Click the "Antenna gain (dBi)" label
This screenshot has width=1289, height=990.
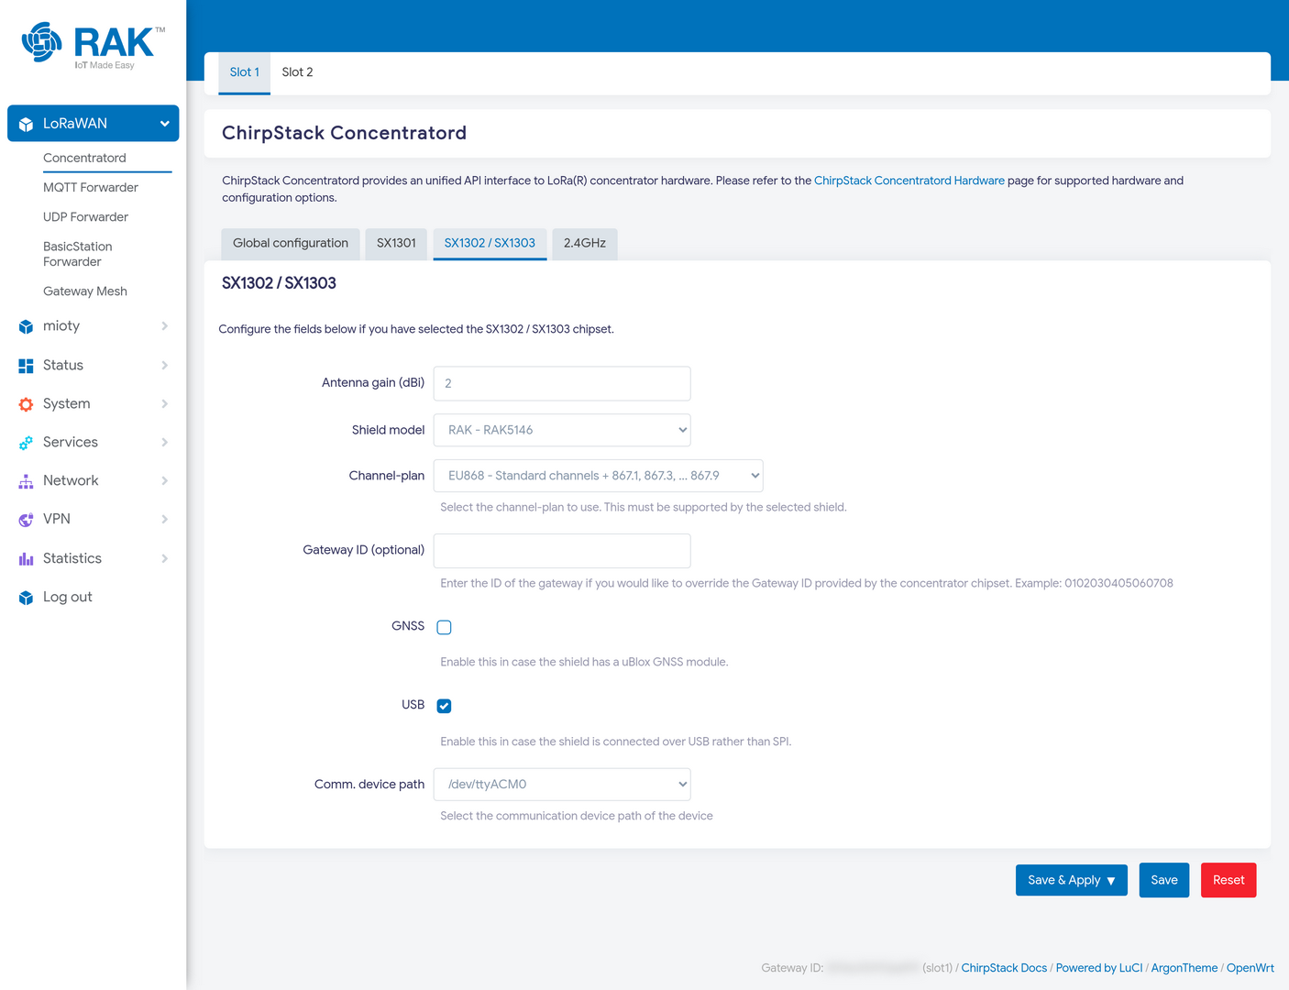click(x=373, y=383)
